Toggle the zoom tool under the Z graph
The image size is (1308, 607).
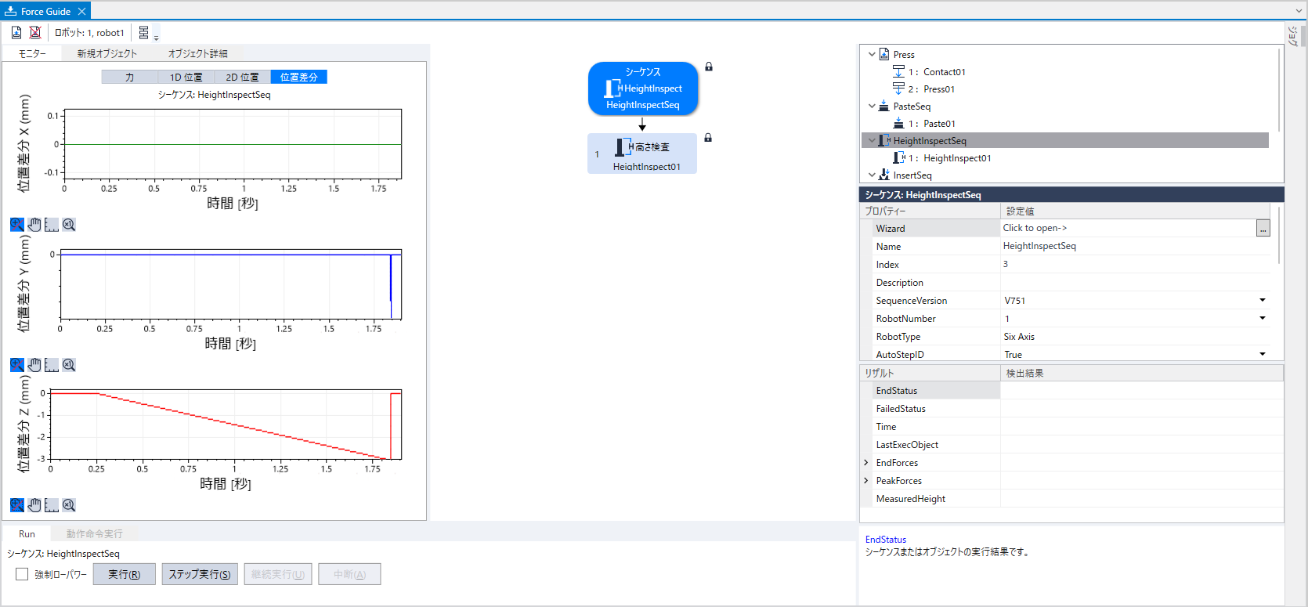pyautogui.click(x=17, y=505)
